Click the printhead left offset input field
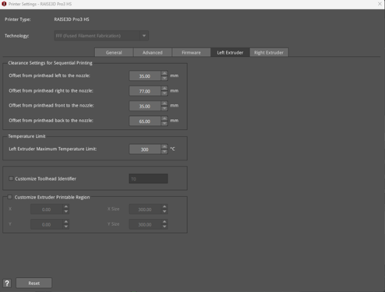Screen dimensions: 385x292 point(144,75)
